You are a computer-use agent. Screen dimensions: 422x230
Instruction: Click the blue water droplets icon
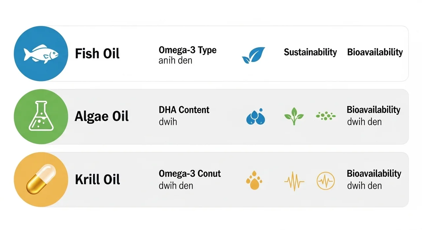coord(256,117)
